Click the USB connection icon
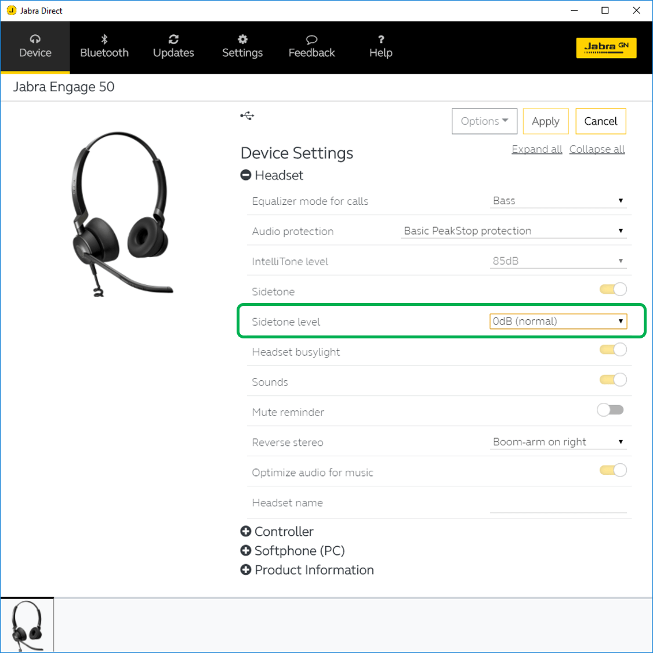Screen dimensions: 653x653 pyautogui.click(x=247, y=116)
